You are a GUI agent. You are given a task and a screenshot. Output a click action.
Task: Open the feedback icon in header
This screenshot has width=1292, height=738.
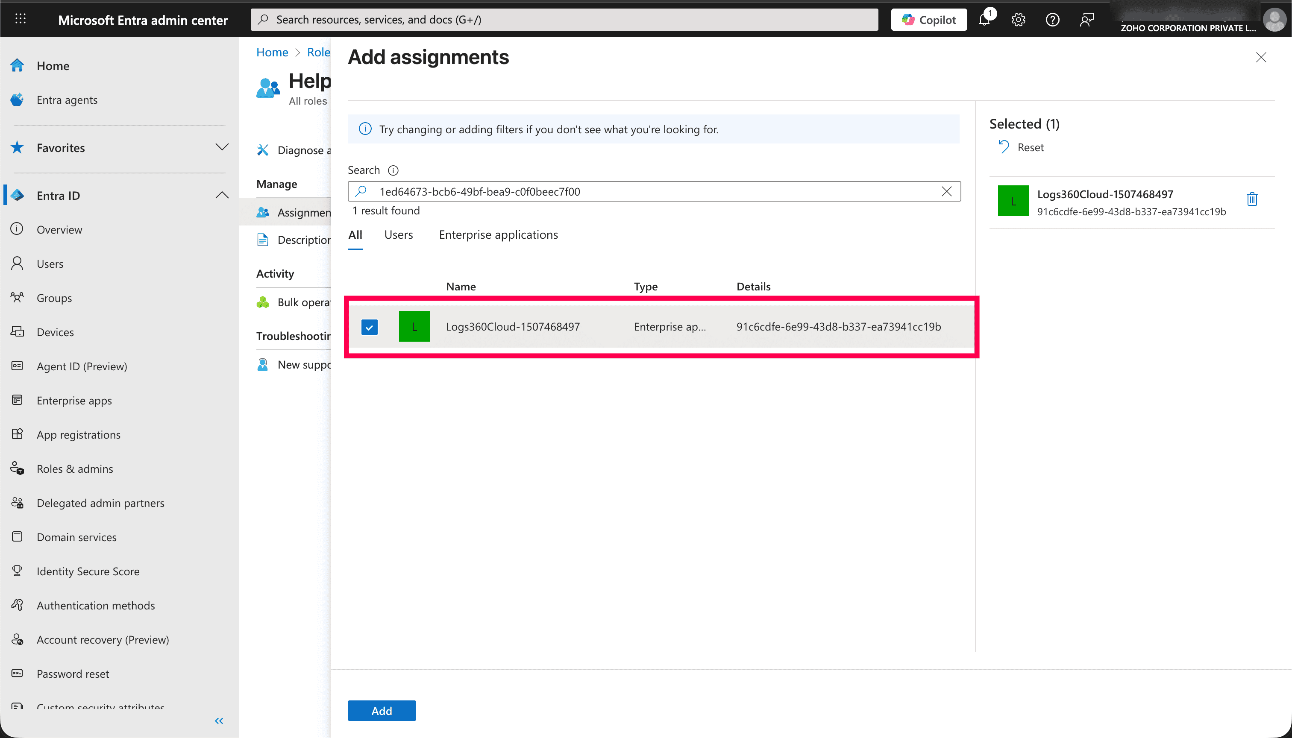pyautogui.click(x=1086, y=20)
